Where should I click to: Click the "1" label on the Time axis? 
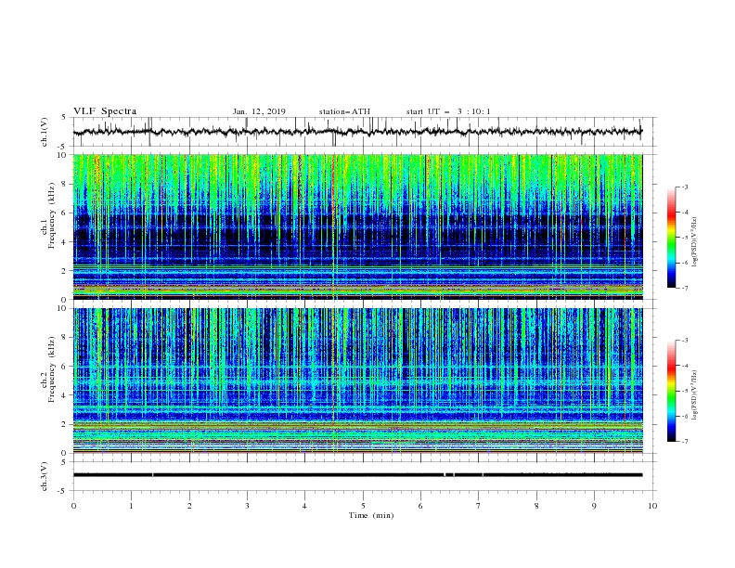point(131,506)
